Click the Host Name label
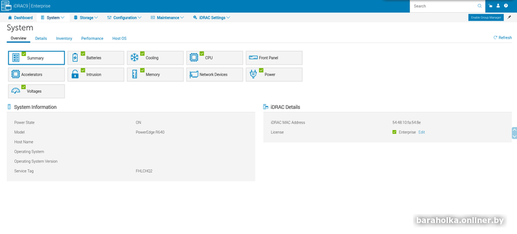The image size is (517, 234). 24,142
